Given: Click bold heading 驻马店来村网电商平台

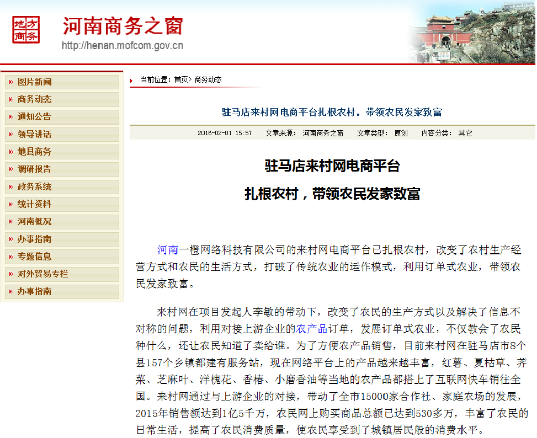Looking at the screenshot, I should point(332,166).
